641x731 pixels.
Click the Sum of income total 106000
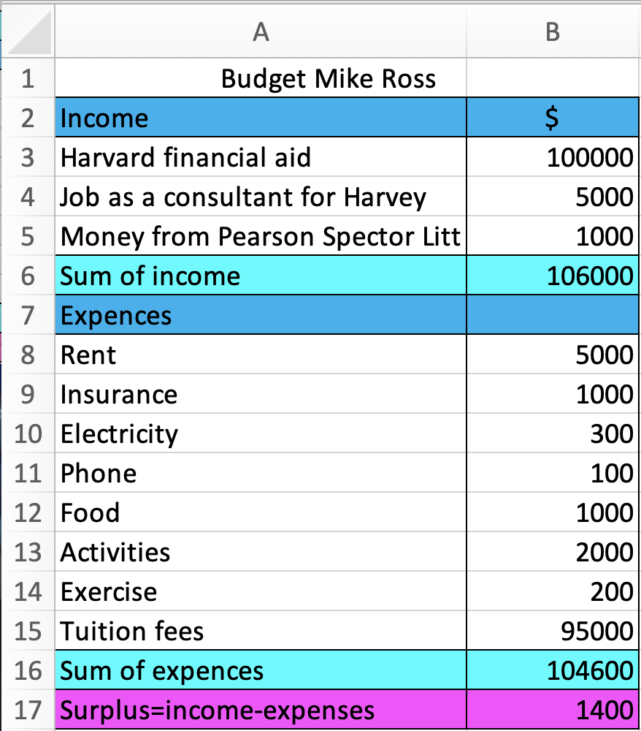coord(553,275)
